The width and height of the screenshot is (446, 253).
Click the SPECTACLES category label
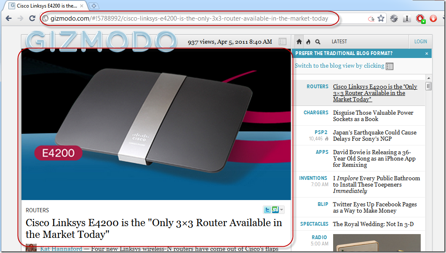(314, 224)
